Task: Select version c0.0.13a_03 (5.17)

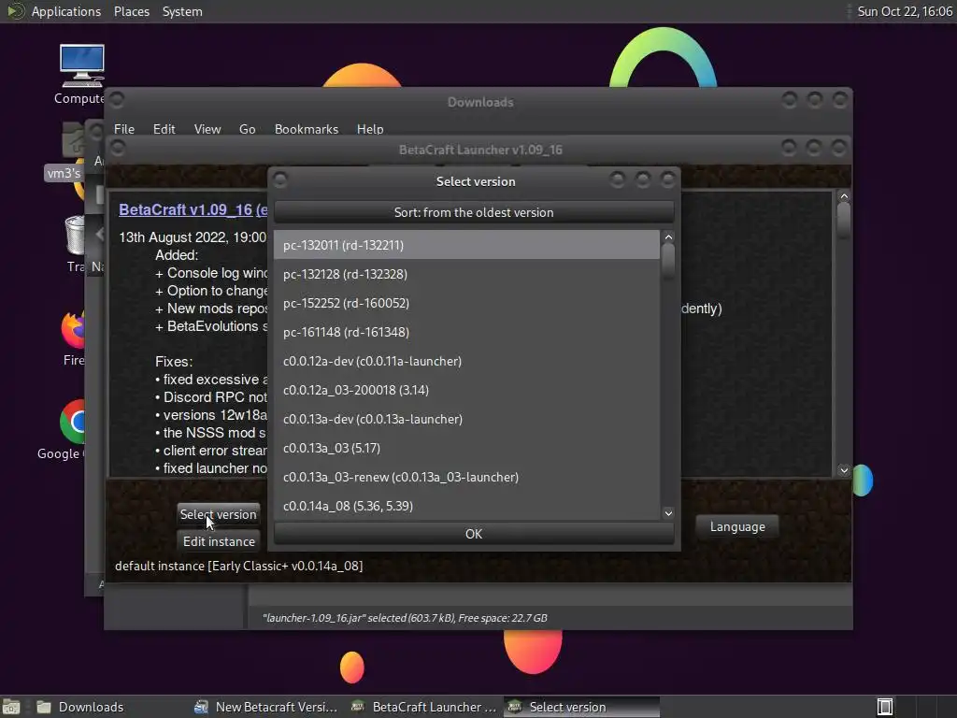Action: tap(466, 448)
